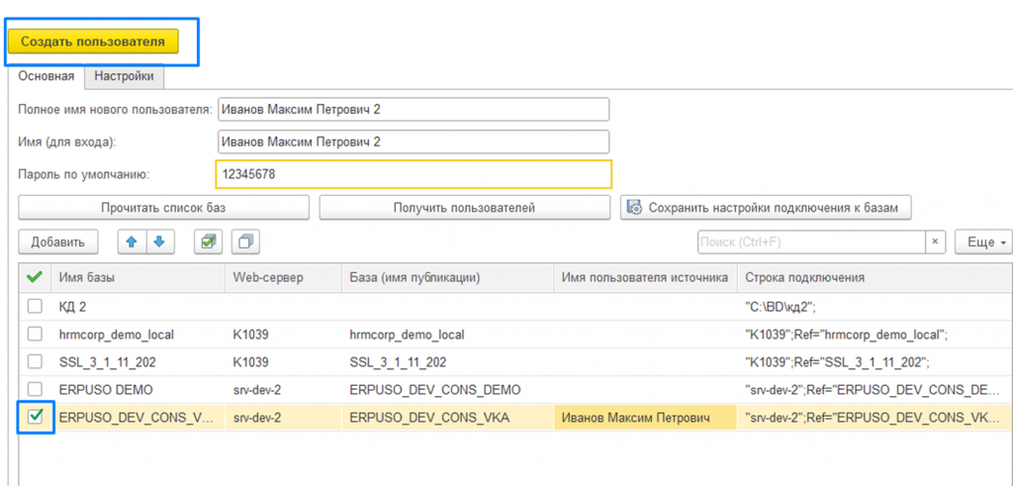Click ERPUSO_DEV_CONS_VKA publication cell

[448, 418]
